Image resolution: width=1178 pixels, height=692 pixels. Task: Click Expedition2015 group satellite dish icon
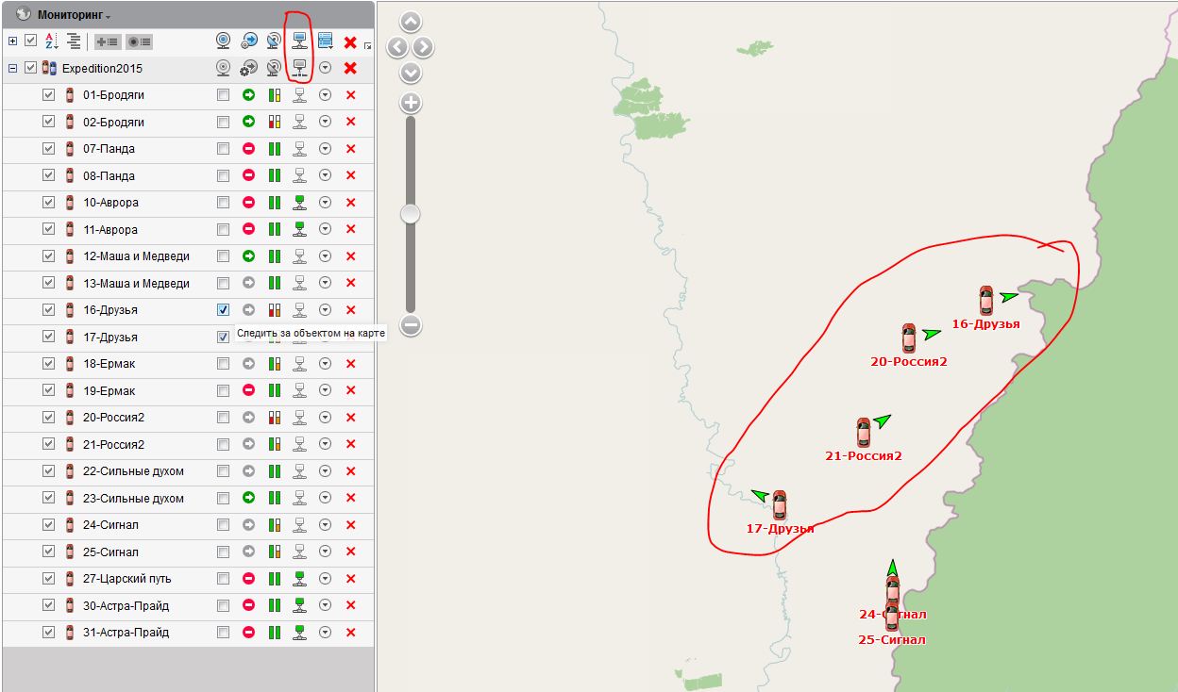274,68
